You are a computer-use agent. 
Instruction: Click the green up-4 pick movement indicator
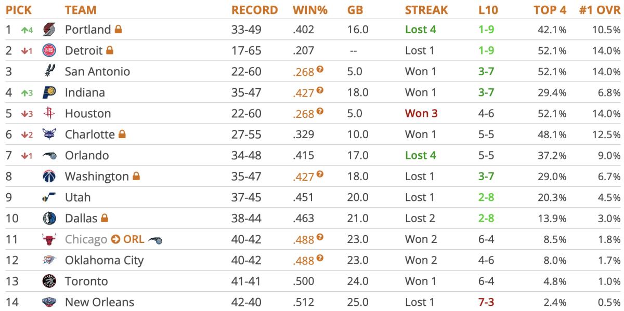coord(27,30)
